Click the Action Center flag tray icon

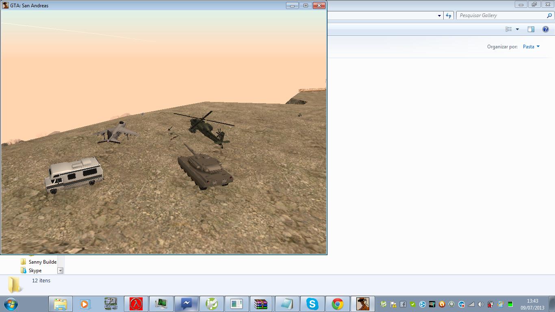pos(393,304)
